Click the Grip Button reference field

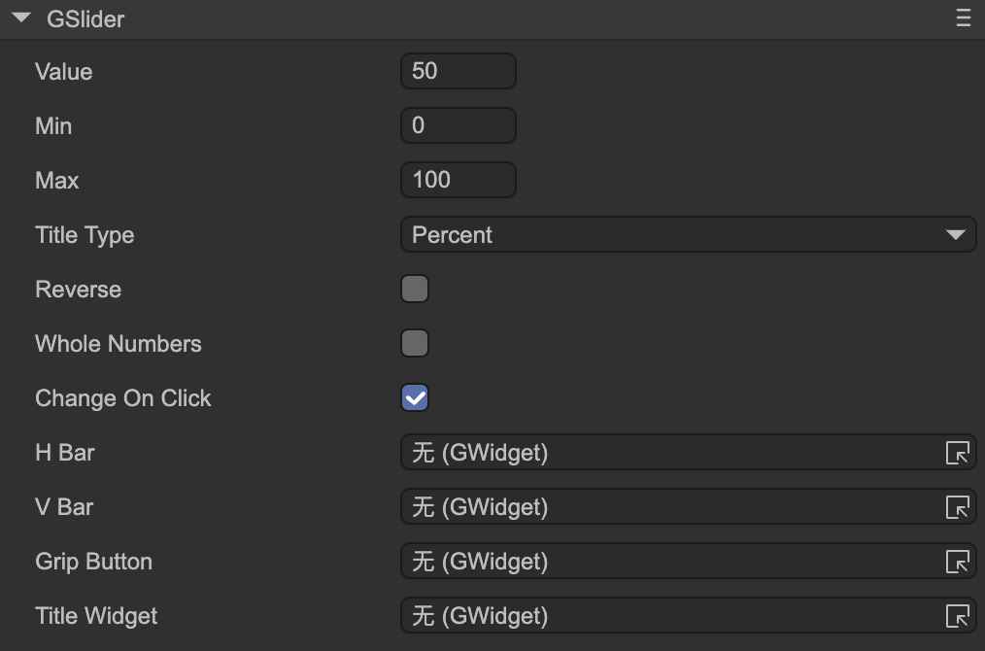[668, 562]
